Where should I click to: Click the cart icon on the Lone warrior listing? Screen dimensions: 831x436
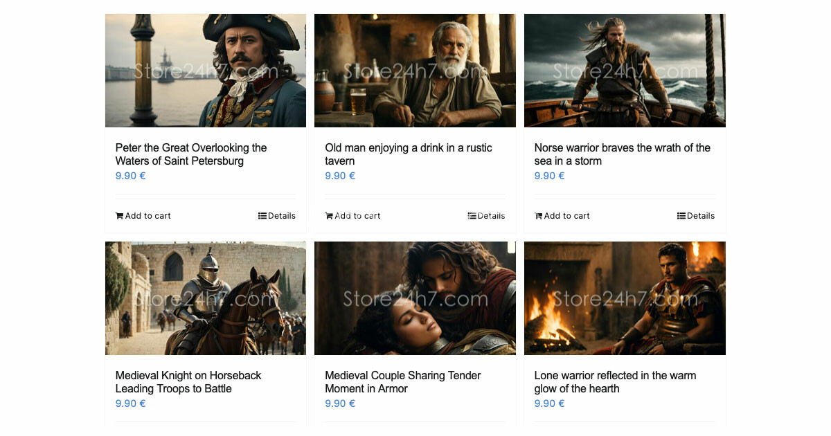(x=538, y=435)
